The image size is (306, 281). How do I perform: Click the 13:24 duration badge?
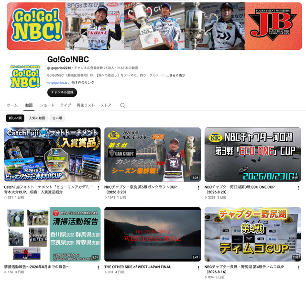click(195, 178)
